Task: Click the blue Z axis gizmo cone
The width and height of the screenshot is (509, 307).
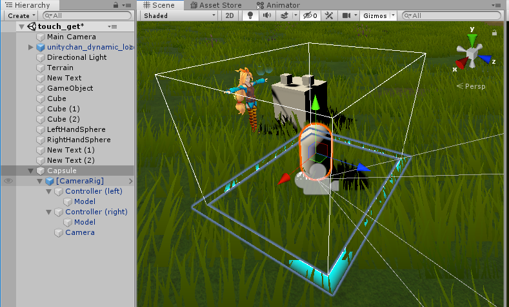Action: coord(484,59)
